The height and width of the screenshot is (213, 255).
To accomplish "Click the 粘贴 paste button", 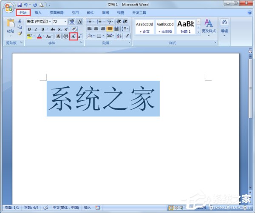I will coord(10,26).
